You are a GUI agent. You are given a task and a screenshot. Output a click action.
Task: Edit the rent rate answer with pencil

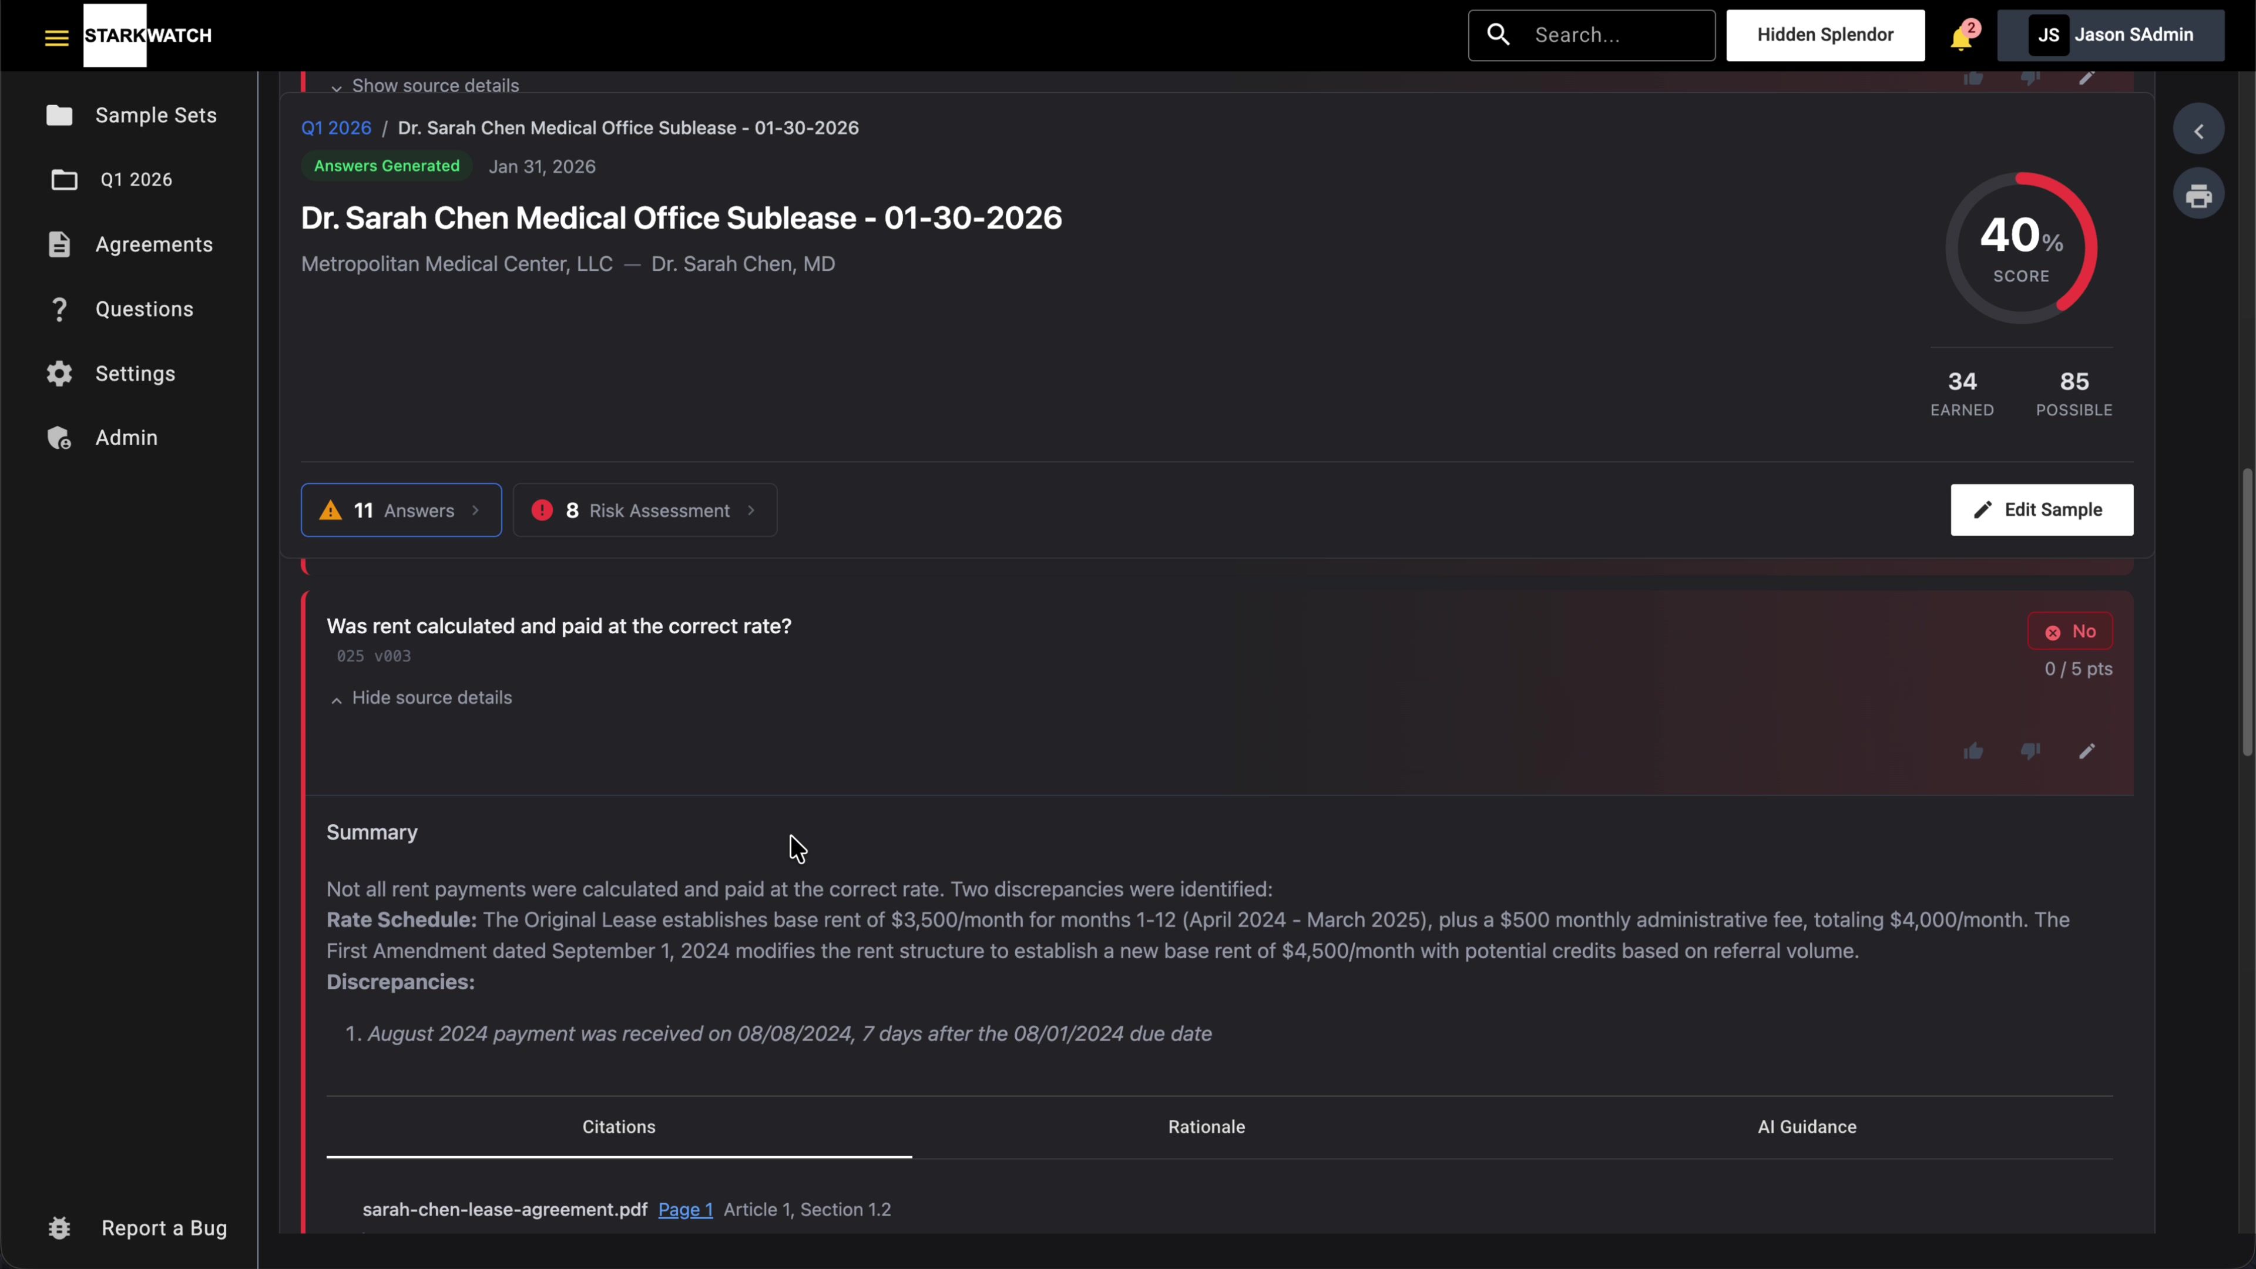click(2086, 751)
